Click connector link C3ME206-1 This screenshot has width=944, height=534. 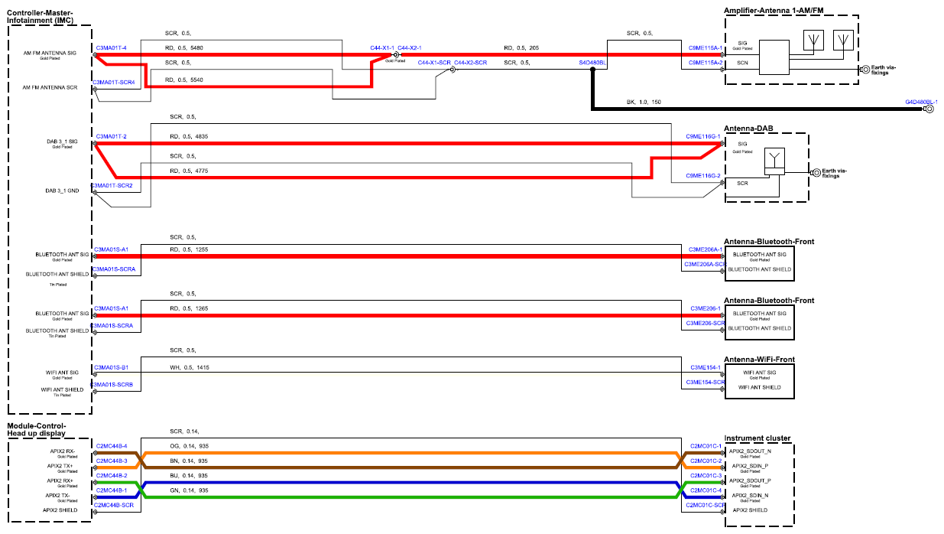coord(706,308)
